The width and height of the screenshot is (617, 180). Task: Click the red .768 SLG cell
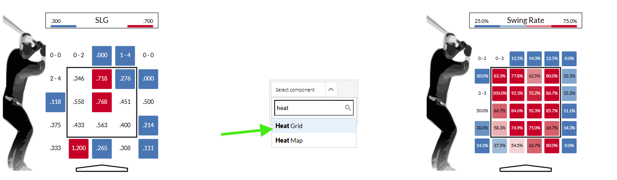(x=102, y=102)
